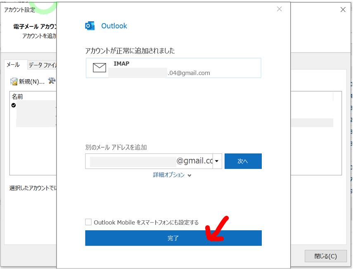Click 閉じる(C) in the account settings window
Viewport: 353px width, 269px height.
point(325,256)
